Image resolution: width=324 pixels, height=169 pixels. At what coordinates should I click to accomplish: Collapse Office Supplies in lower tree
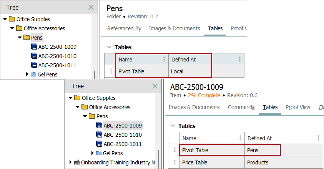coord(70,98)
